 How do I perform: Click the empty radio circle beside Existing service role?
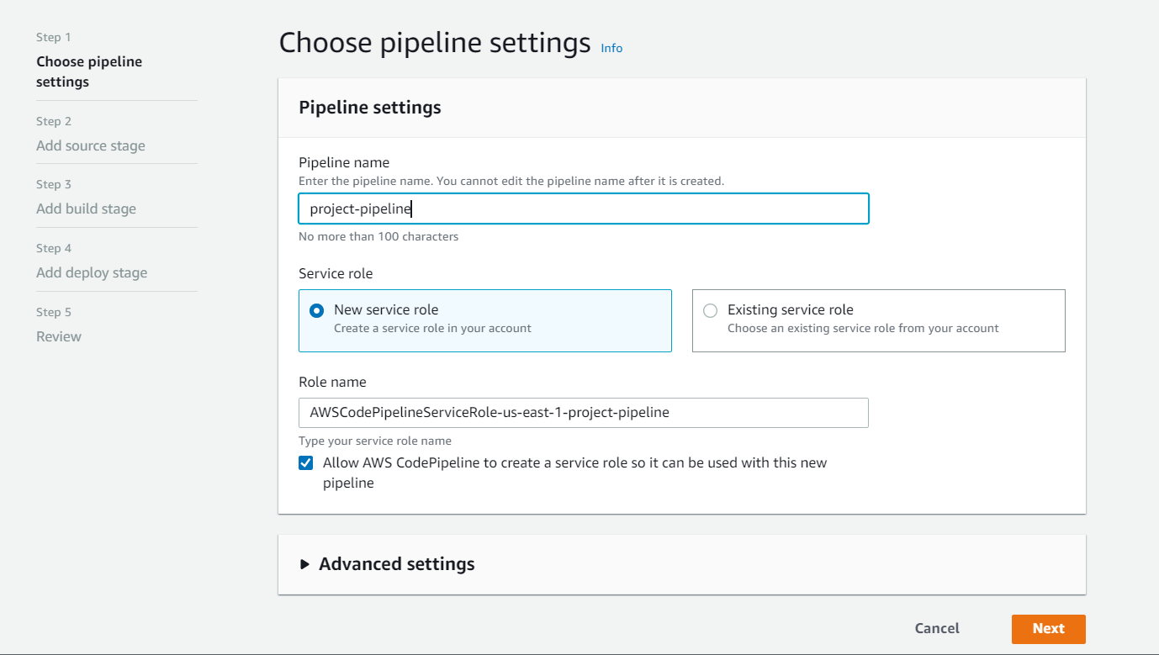pos(710,310)
